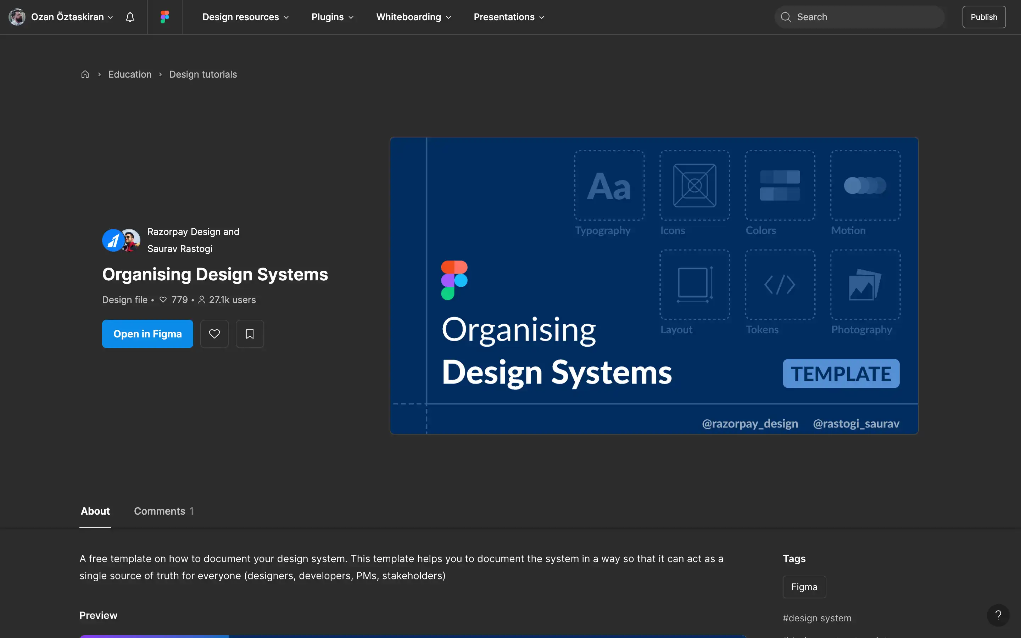Open the Education breadcrumb link
This screenshot has width=1021, height=638.
coord(129,74)
